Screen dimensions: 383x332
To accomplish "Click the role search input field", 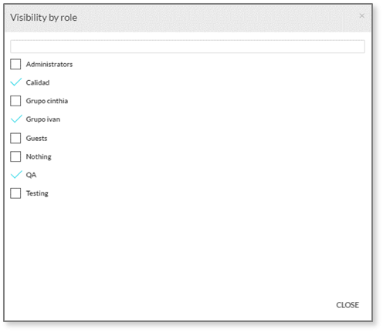I will [x=188, y=46].
